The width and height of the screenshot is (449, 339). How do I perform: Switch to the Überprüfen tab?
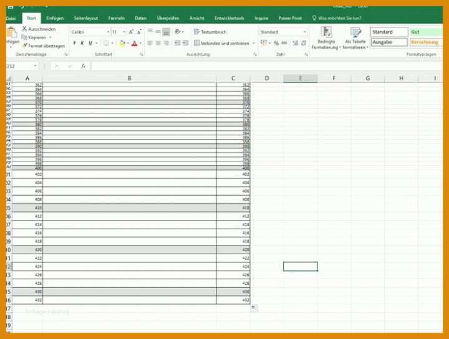tap(168, 18)
